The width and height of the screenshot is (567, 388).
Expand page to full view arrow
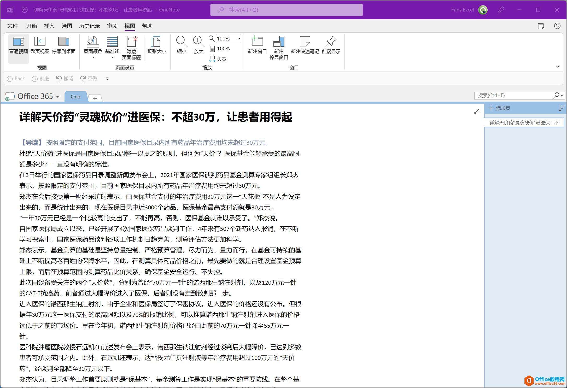tap(477, 111)
